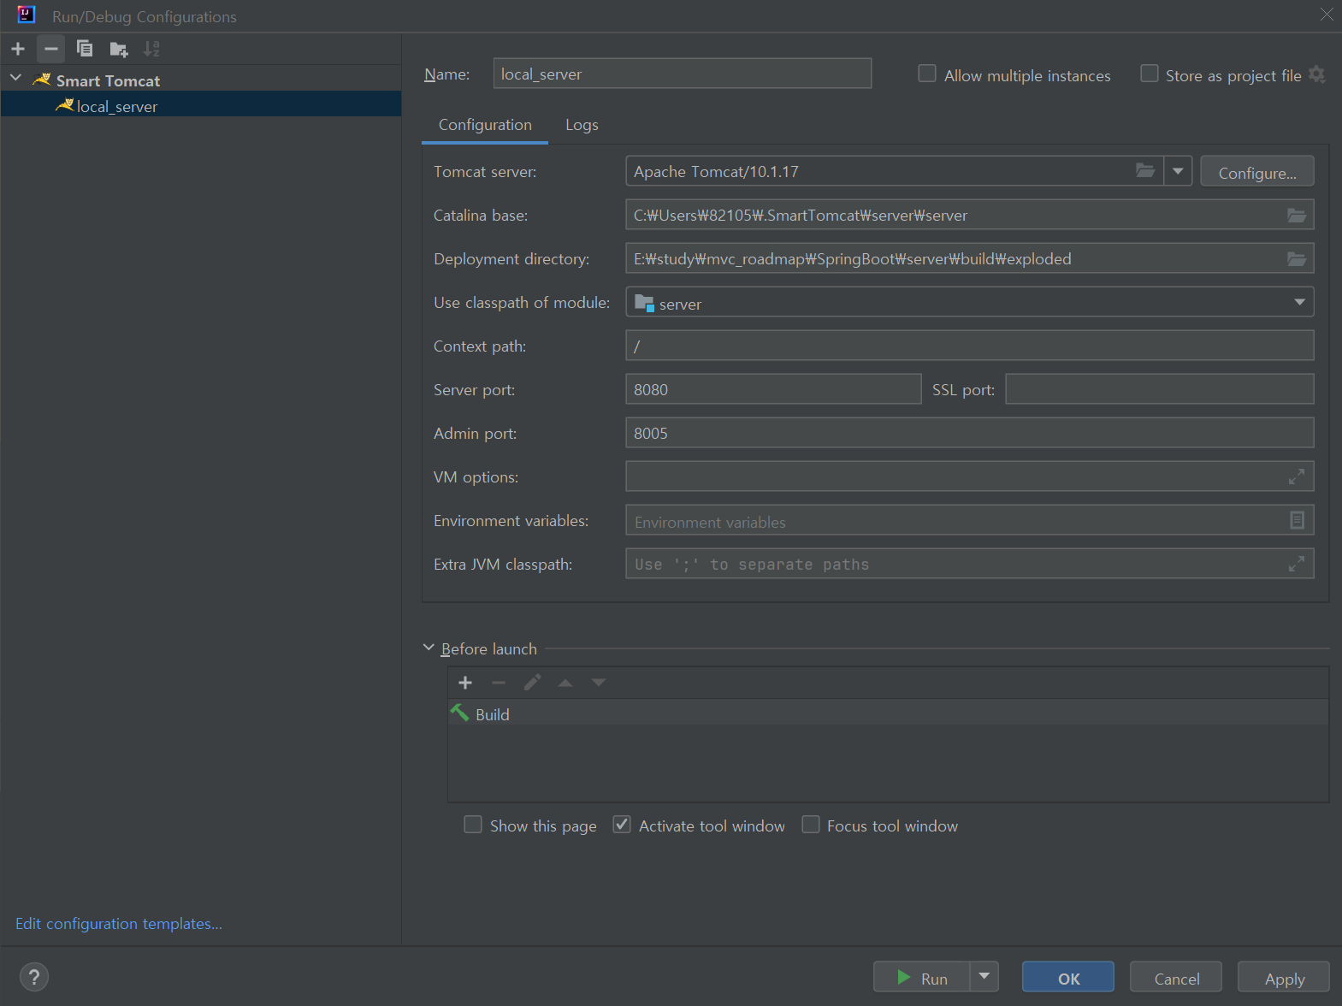
Task: Uncheck Activate tool window
Action: 622,825
